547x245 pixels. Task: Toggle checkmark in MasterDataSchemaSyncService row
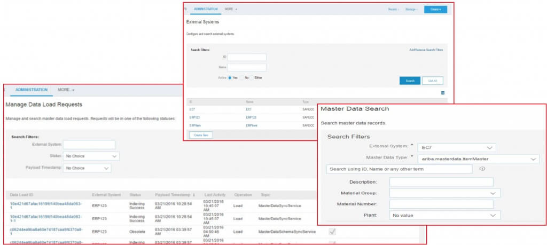coord(332,232)
